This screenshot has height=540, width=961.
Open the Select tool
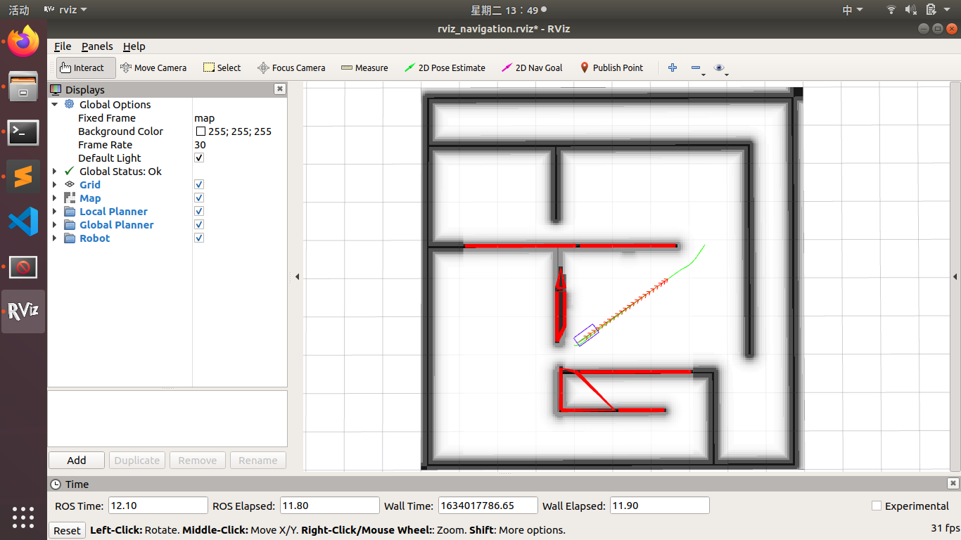(x=222, y=67)
